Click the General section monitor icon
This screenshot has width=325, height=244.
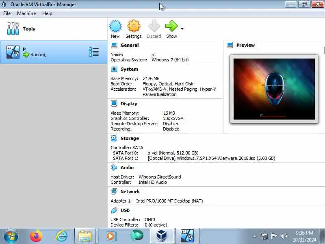point(114,45)
